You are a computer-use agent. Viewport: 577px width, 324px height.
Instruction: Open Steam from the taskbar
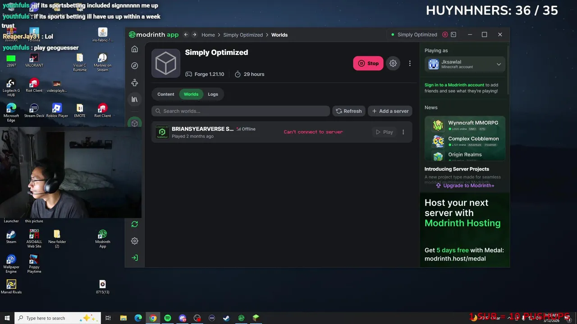pyautogui.click(x=226, y=318)
